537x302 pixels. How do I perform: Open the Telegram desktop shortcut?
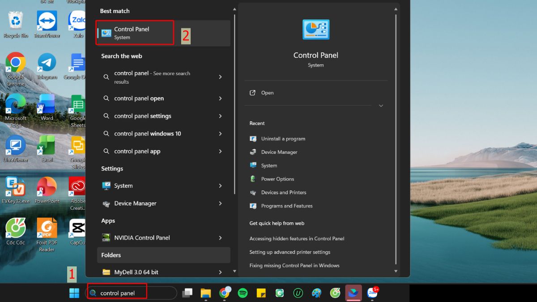pos(47,65)
